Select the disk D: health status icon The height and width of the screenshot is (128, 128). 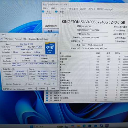point(56,12)
